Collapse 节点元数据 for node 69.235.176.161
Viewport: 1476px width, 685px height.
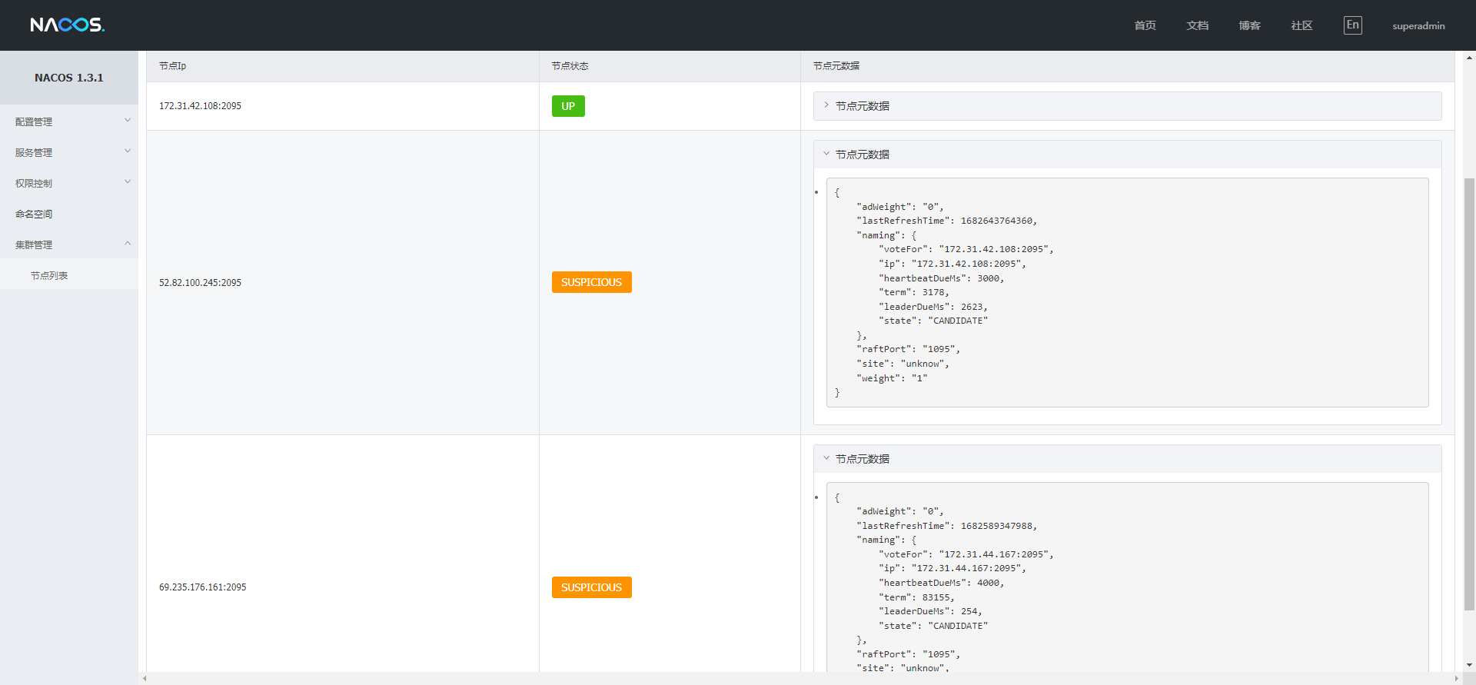point(826,458)
